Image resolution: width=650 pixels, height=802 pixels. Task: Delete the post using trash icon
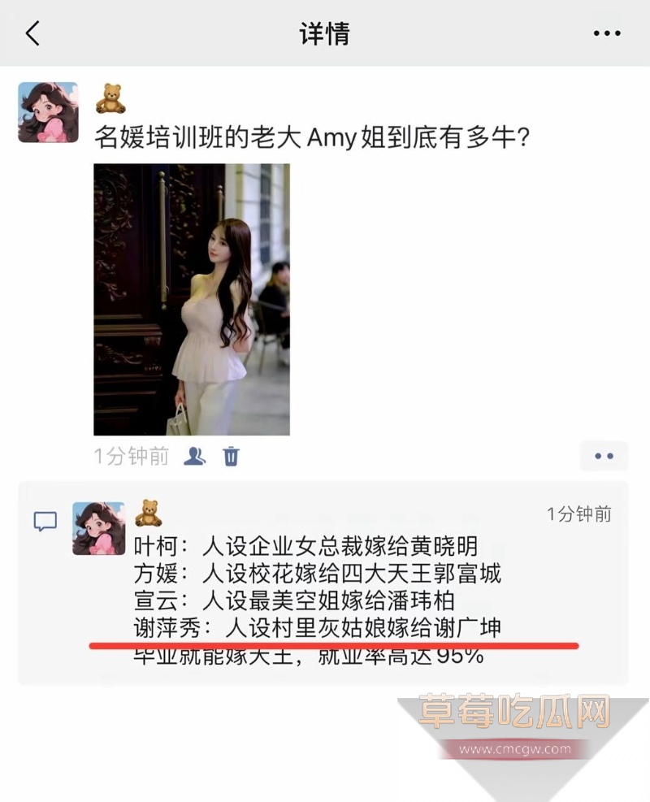click(231, 456)
